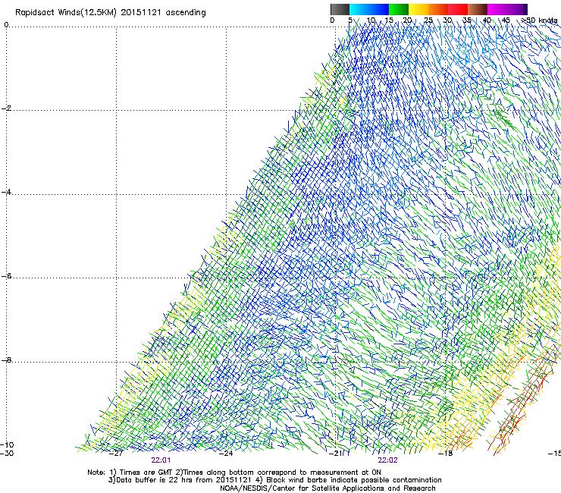Image resolution: width=561 pixels, height=493 pixels.
Task: Click the -24 longitude axis label
Action: tap(226, 454)
